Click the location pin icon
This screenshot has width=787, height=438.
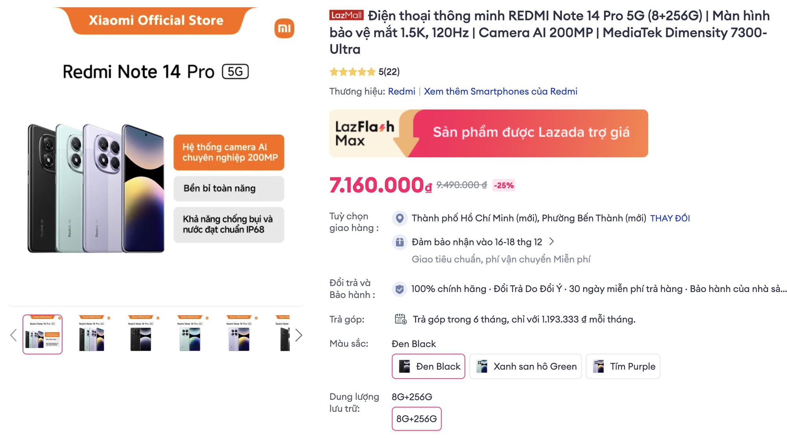(399, 218)
